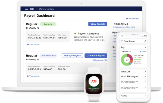Click eye icon beside 06/10/2023 payroll View details
Viewport: 163px width, 103px height.
pos(28,76)
